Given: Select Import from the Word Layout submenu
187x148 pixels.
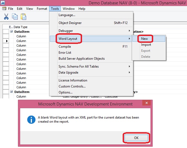Looking at the screenshot, I should 146,45.
